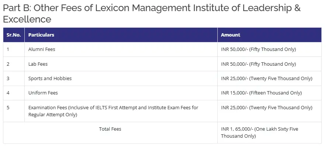Image resolution: width=331 pixels, height=148 pixels.
Task: Click the INR 15,000/- amount
Action: tap(261, 93)
